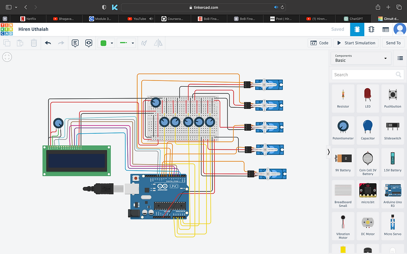Switch to the Schematic view icon
This screenshot has height=254, width=407.
(x=371, y=29)
